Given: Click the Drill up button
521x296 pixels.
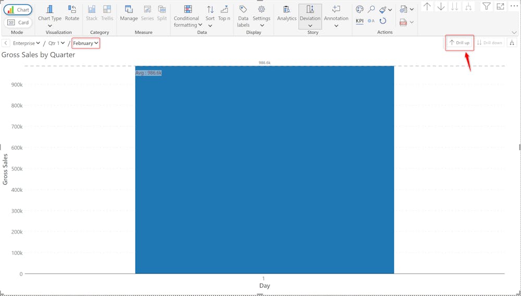Looking at the screenshot, I should pos(460,43).
